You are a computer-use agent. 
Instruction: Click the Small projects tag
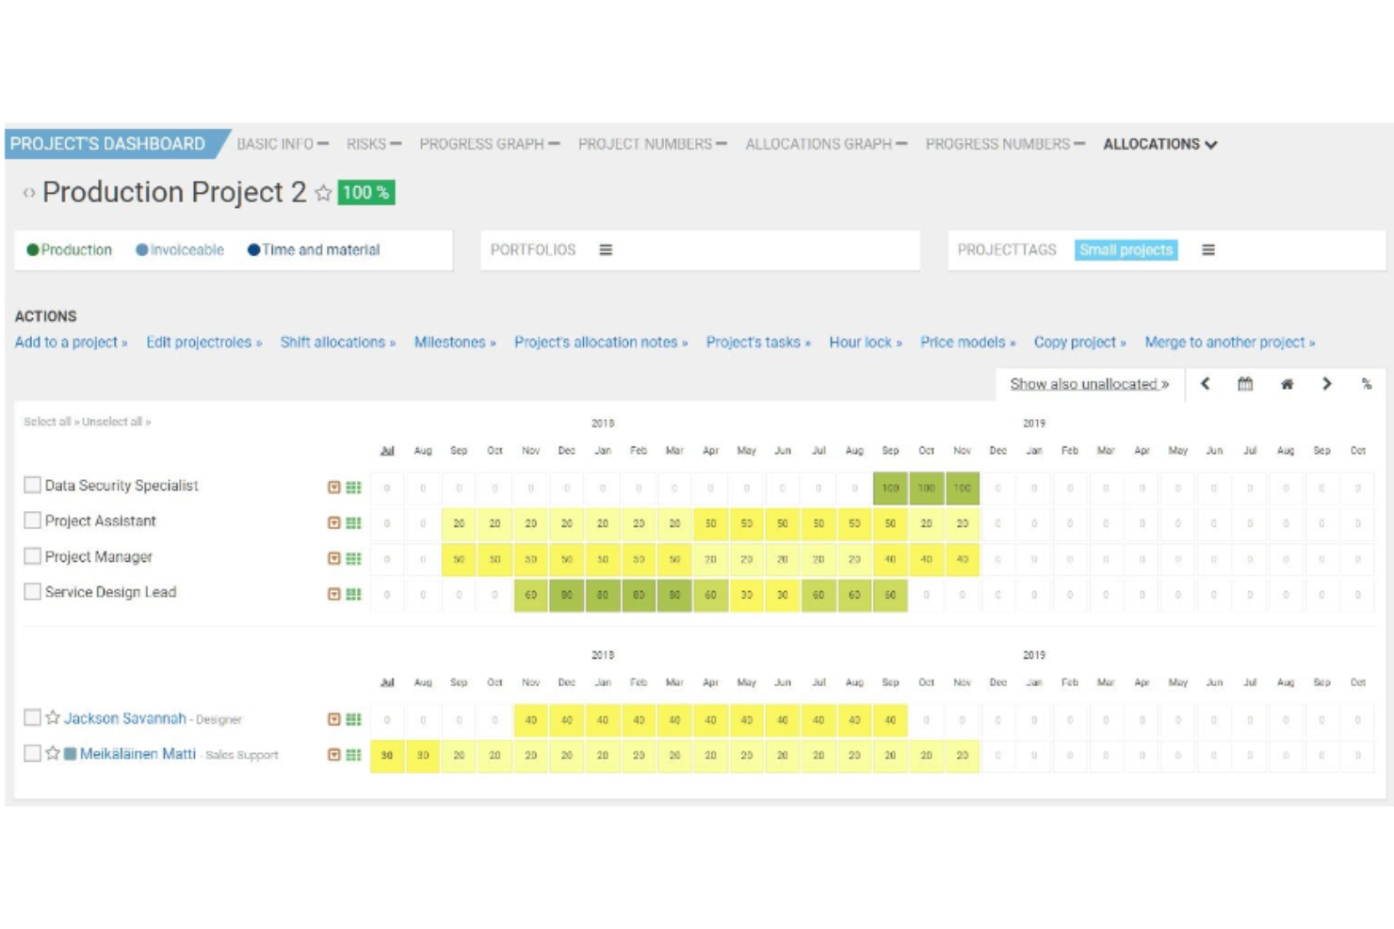[x=1126, y=250]
